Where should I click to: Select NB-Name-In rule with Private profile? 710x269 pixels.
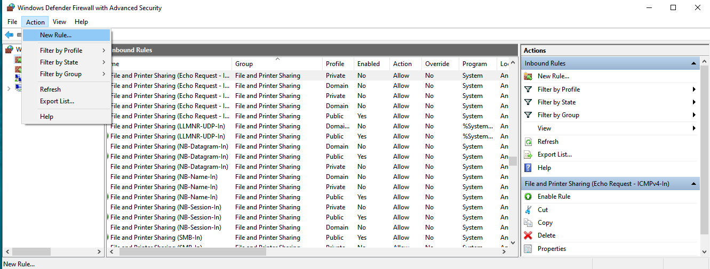click(307, 187)
